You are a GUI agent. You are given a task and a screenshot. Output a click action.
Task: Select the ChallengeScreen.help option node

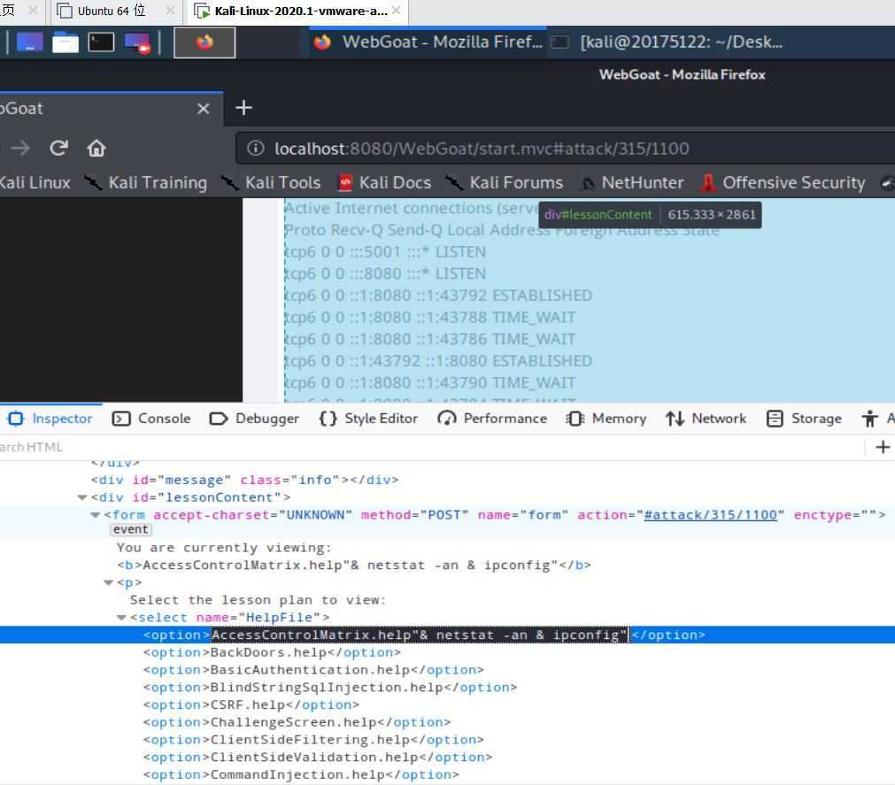[297, 722]
